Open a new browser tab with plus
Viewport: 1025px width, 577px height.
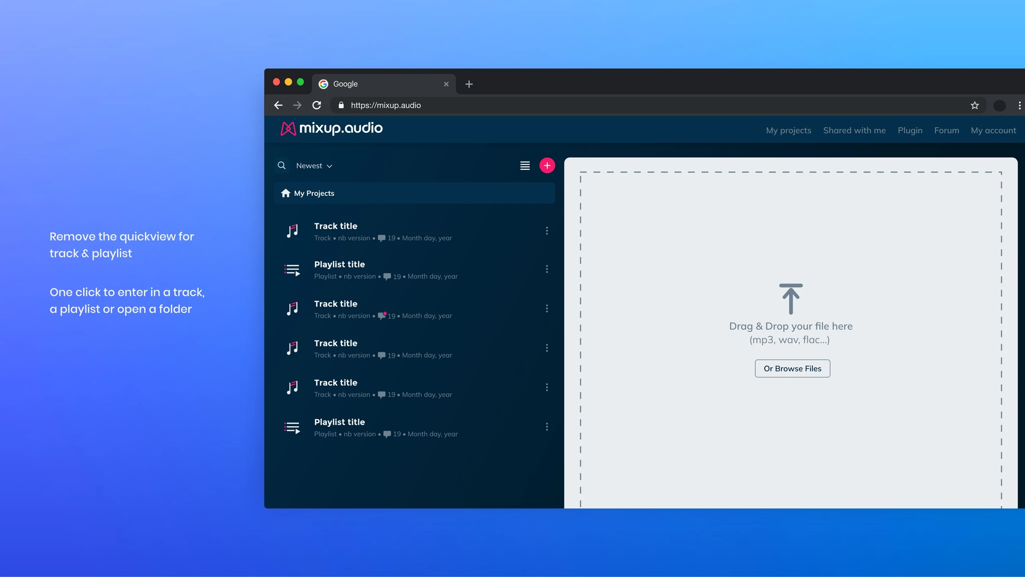point(469,84)
